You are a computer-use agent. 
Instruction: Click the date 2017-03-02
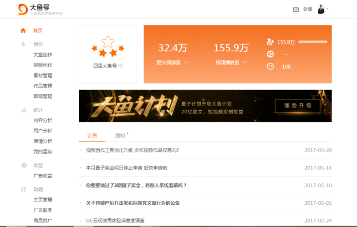point(318,203)
